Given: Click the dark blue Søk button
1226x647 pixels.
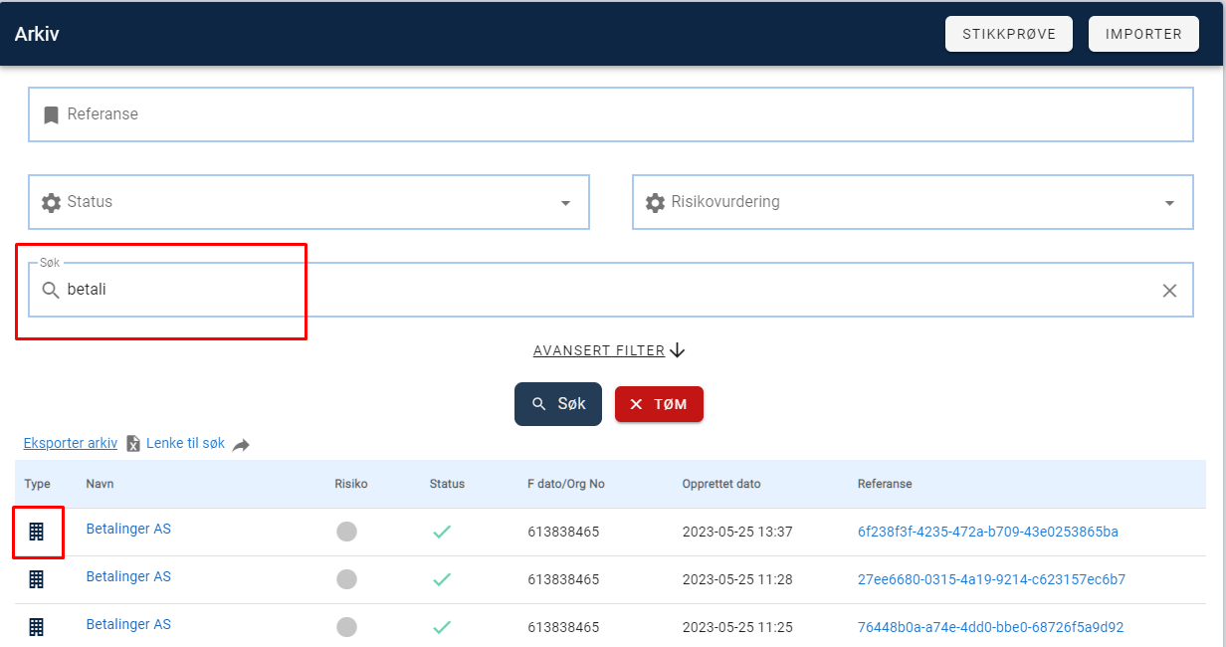Looking at the screenshot, I should pos(558,404).
